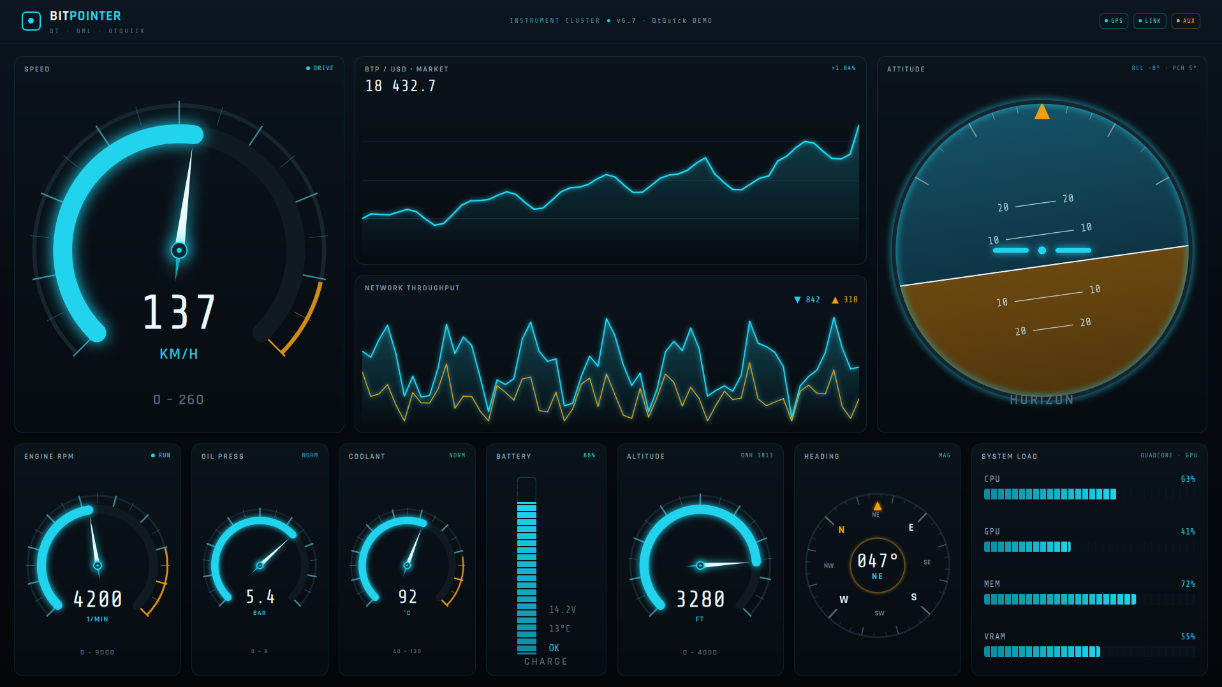Click the compass 'E' marker
This screenshot has width=1222, height=687.
point(911,528)
